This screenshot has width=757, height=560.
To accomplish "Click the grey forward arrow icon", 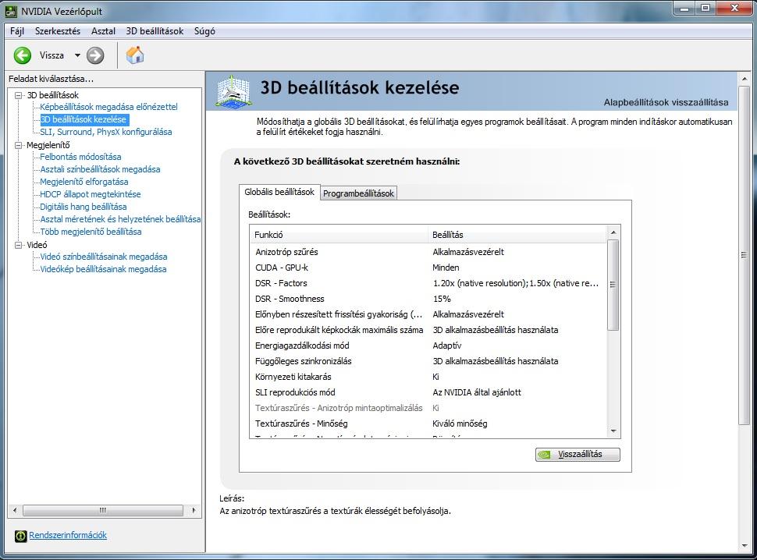I will coord(95,55).
